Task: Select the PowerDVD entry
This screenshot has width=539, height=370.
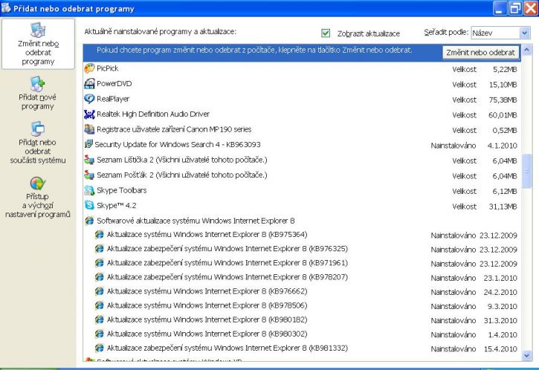Action: coord(302,83)
